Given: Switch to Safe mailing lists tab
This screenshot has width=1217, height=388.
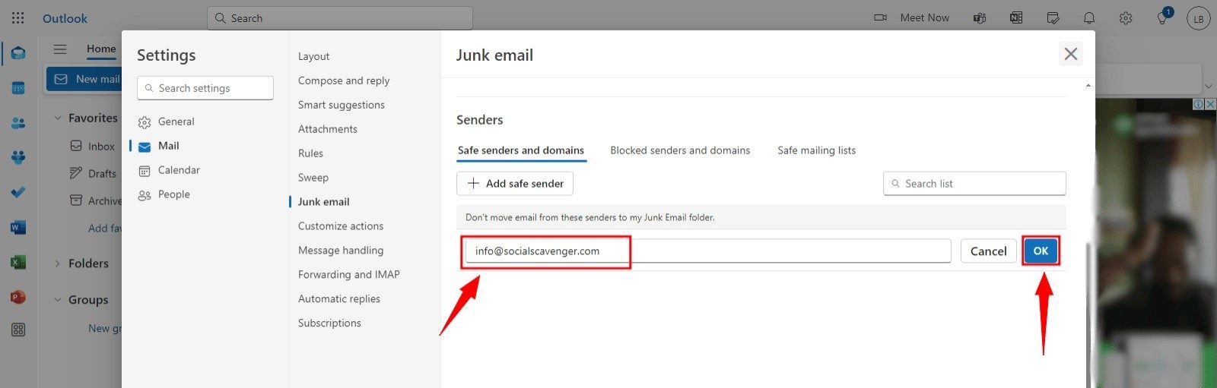Looking at the screenshot, I should [817, 150].
